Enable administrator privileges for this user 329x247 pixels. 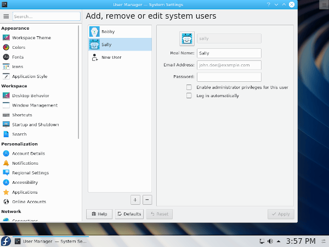(x=189, y=87)
